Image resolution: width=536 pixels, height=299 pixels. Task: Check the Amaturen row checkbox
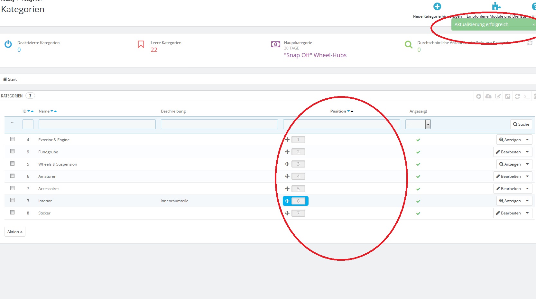click(13, 176)
